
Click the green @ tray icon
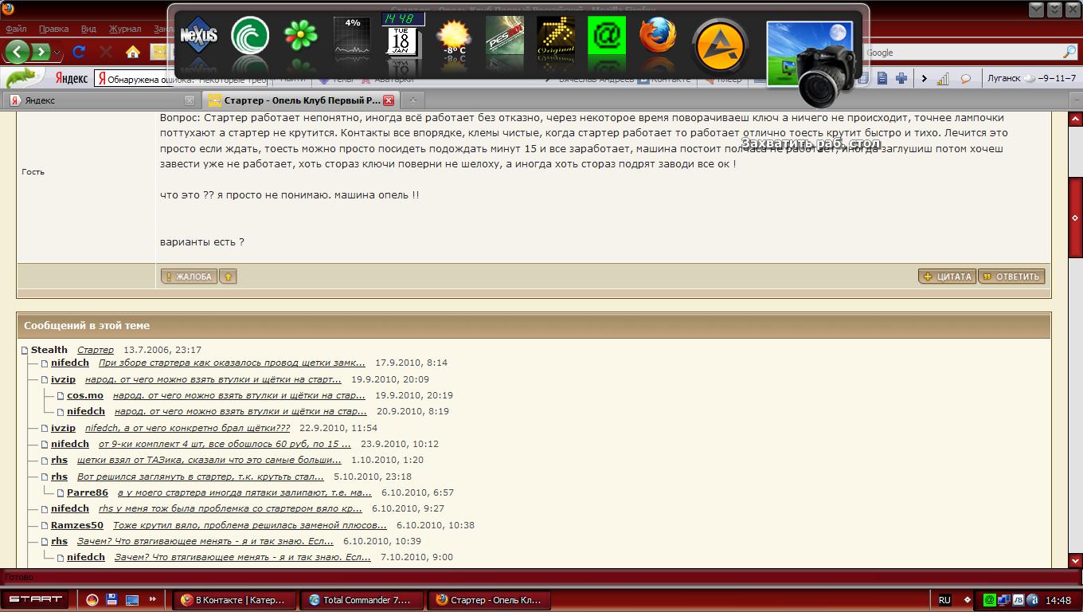pos(990,599)
